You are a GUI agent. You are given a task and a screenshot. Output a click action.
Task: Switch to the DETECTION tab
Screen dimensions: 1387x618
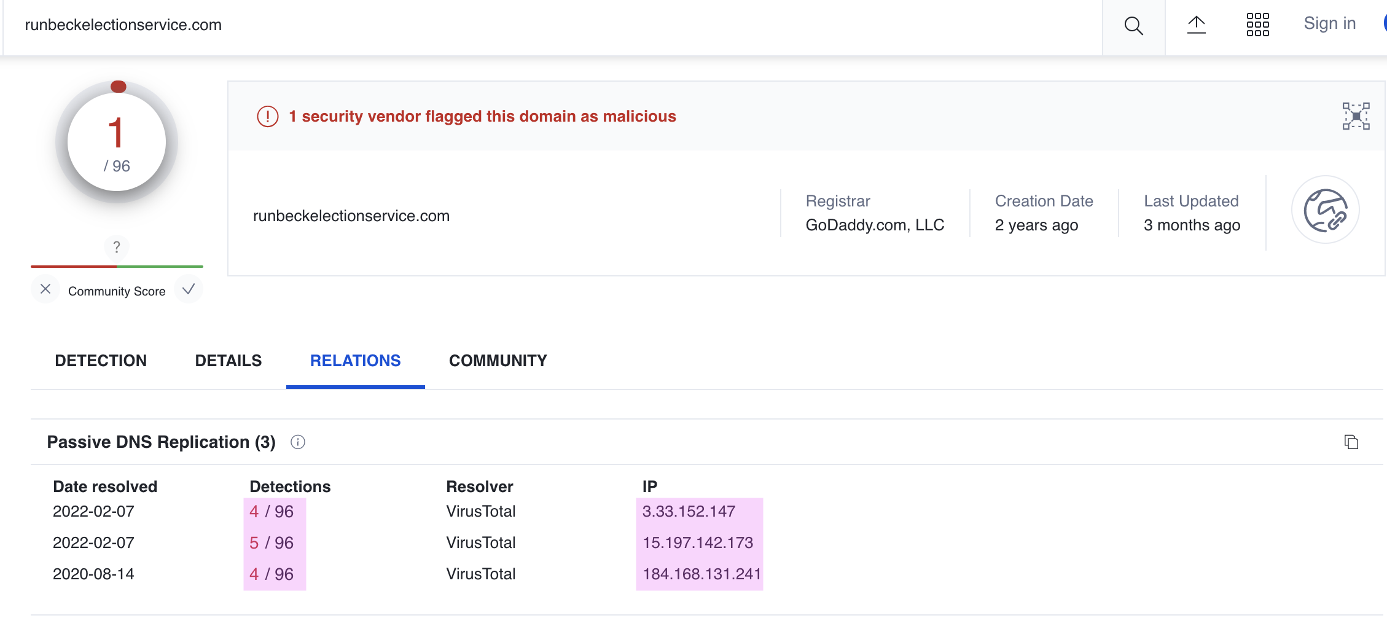click(101, 361)
